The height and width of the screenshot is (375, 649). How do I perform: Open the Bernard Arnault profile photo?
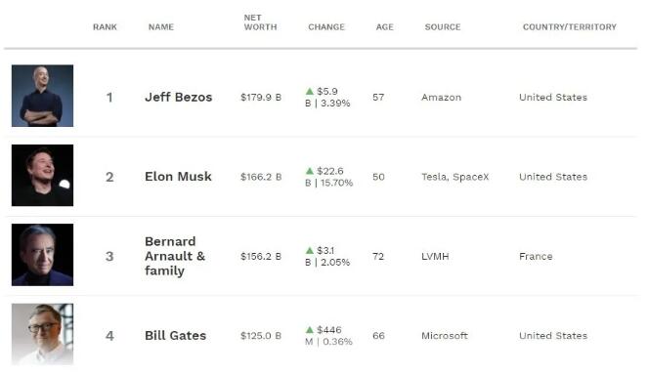click(x=42, y=255)
